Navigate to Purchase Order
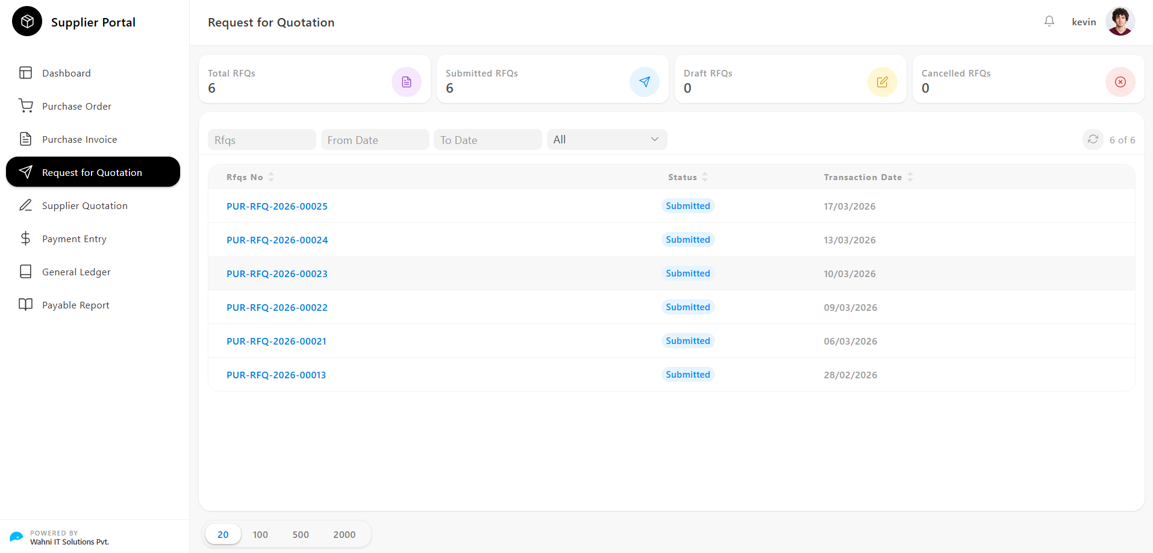Screen dimensions: 1153x553 93,106
